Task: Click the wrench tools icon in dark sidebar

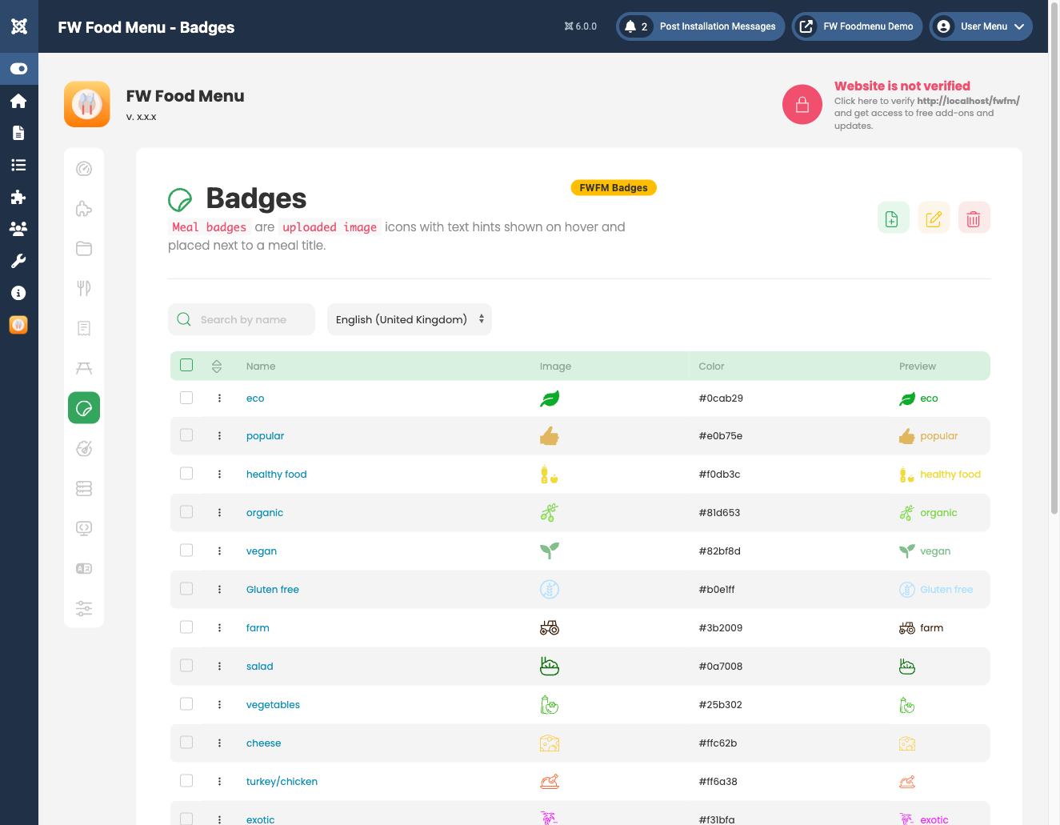Action: [19, 260]
